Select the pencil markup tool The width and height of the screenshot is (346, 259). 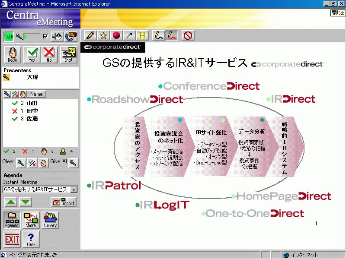tap(90, 35)
